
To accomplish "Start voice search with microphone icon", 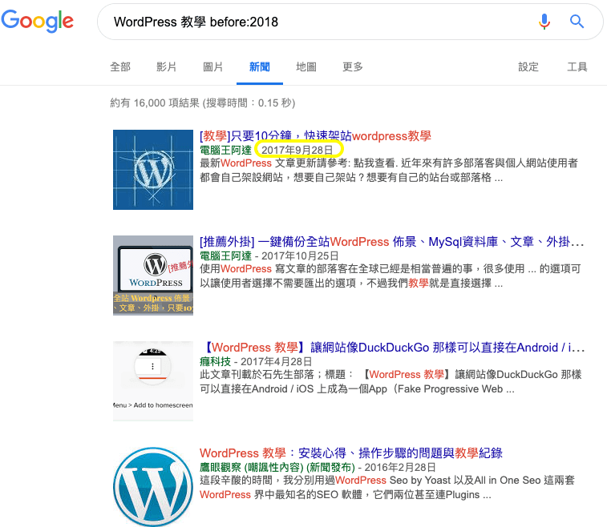I will [x=544, y=22].
